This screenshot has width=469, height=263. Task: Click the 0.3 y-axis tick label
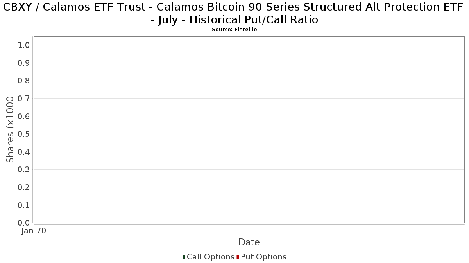[x=24, y=170]
